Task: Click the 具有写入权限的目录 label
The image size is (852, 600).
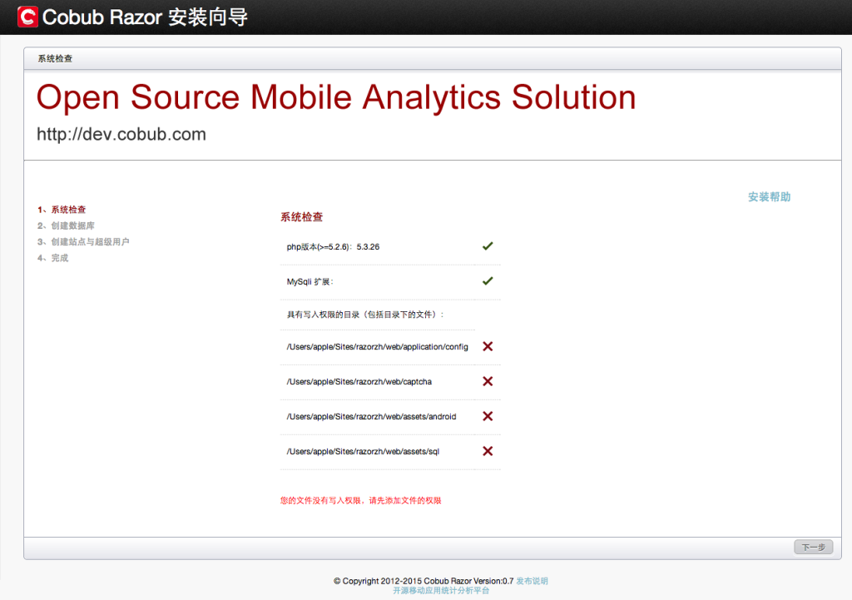Action: (365, 315)
